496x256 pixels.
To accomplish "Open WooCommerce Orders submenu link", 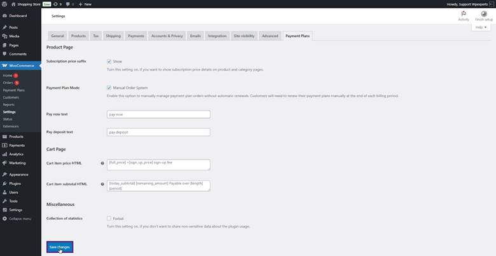I will tap(8, 83).
